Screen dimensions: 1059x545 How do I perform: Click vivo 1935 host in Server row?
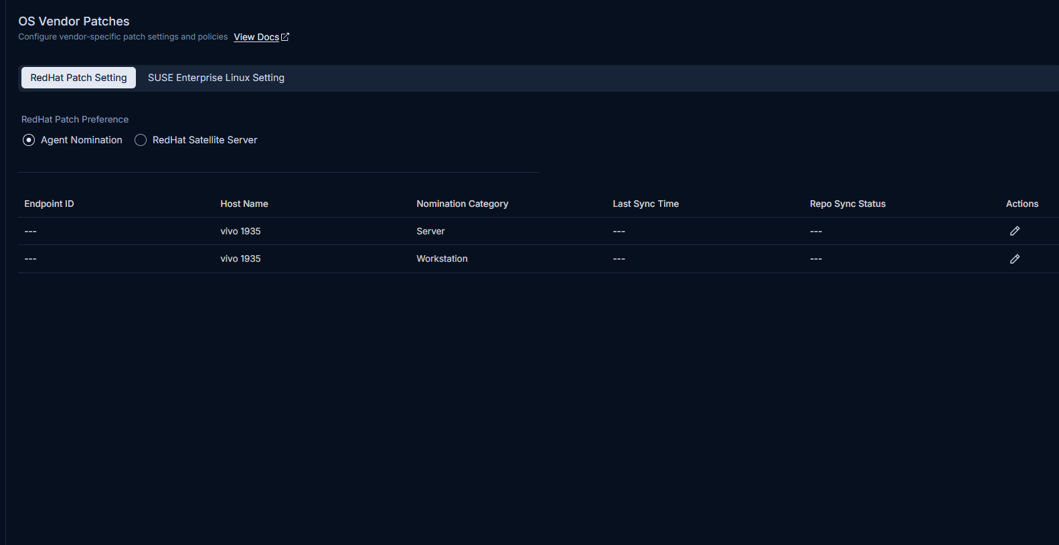coord(240,231)
